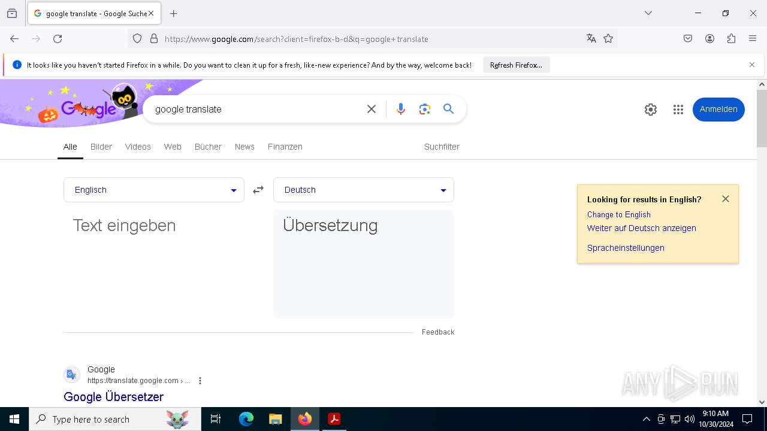
Task: Click Change to English link
Action: pyautogui.click(x=619, y=214)
